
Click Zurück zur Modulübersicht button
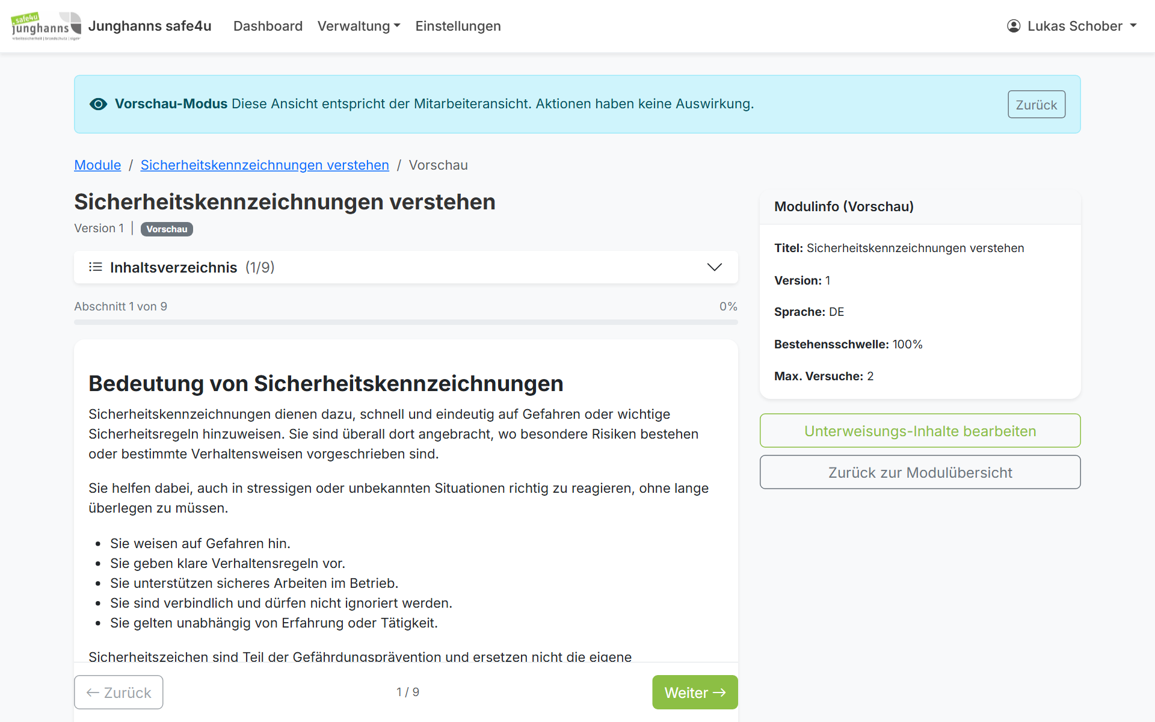pos(920,472)
